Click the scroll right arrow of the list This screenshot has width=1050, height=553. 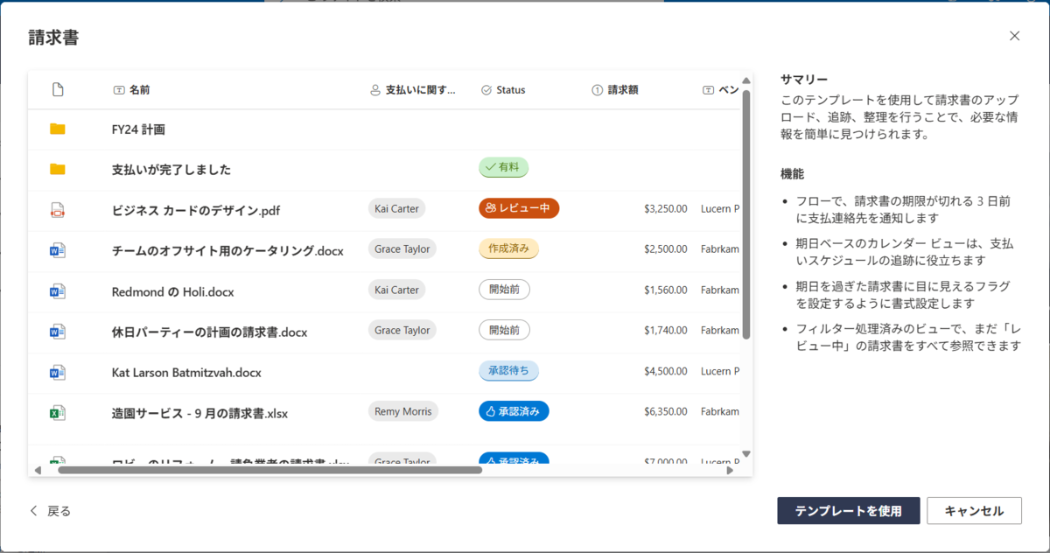pos(731,470)
